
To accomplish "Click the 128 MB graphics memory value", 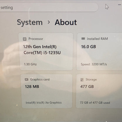I will click(x=32, y=87).
